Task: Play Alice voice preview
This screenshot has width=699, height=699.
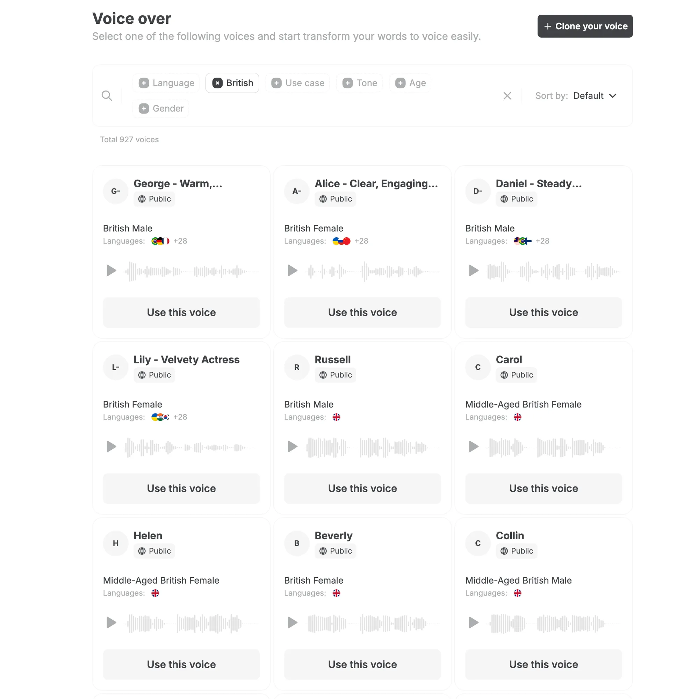Action: [x=292, y=270]
